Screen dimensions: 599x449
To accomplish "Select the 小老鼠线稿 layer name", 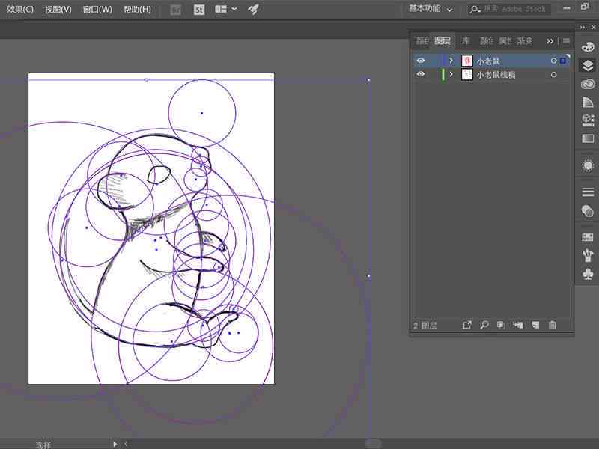I will (x=496, y=75).
